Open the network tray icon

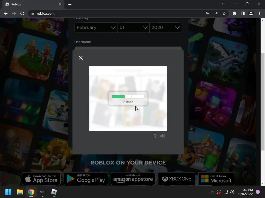click(226, 192)
